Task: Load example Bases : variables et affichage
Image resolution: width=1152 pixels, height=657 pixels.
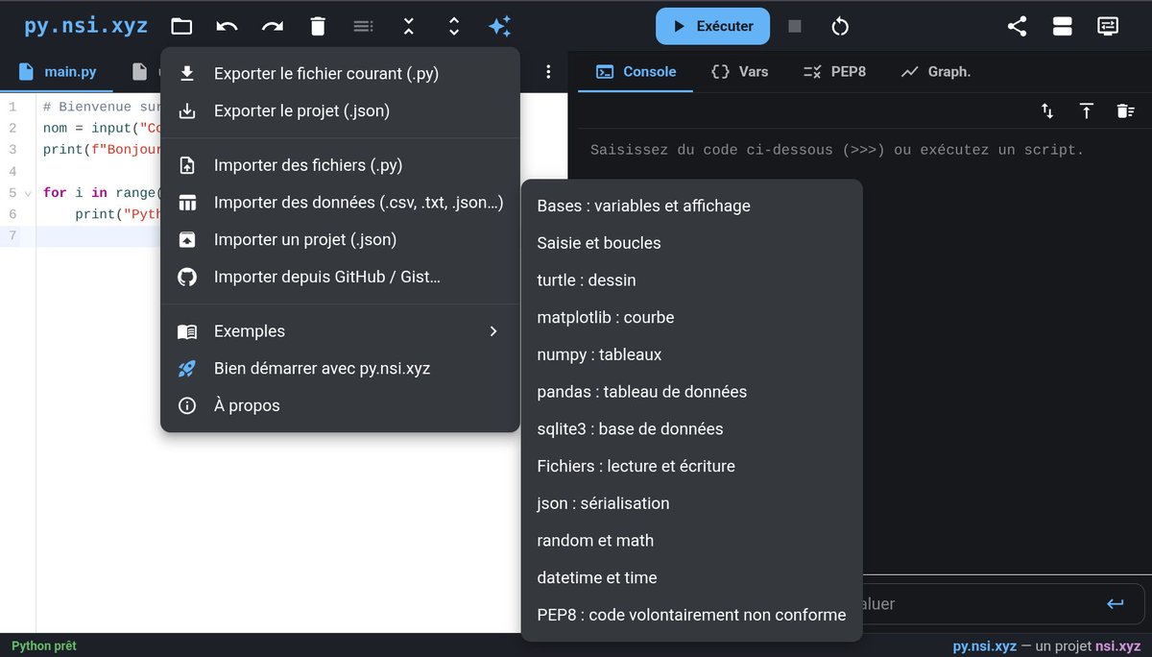Action: click(691, 206)
